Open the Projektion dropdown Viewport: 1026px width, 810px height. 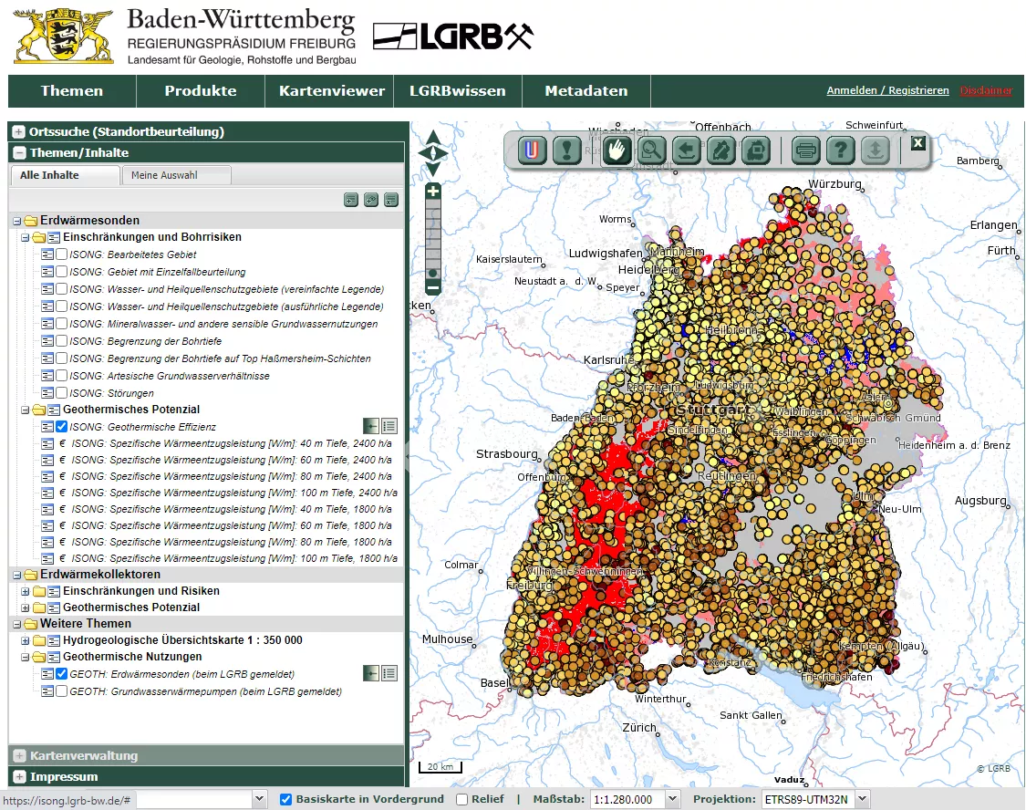point(862,799)
